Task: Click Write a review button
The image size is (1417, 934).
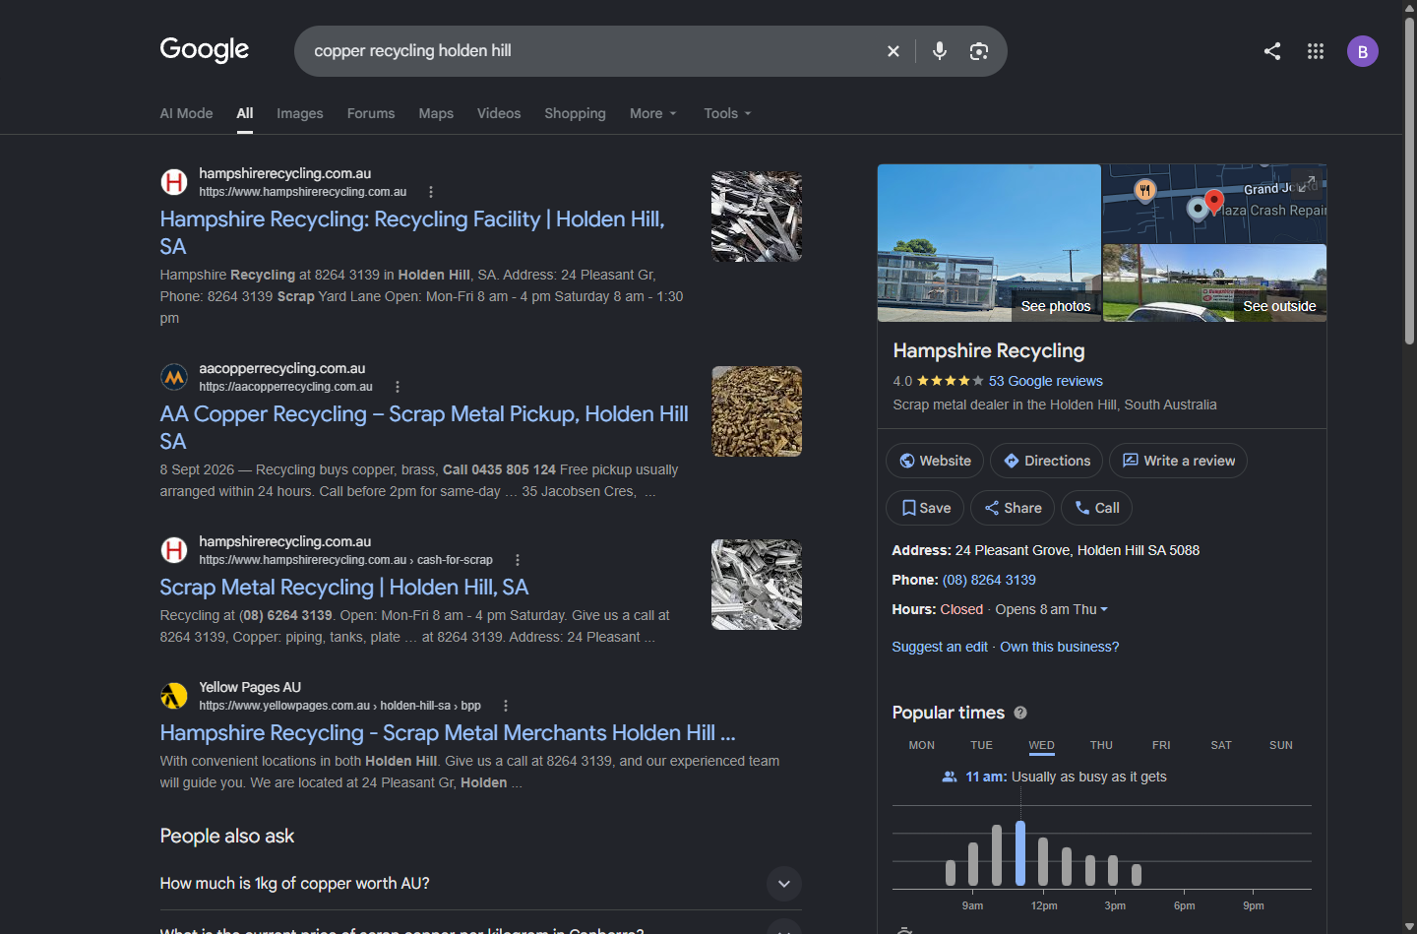Action: 1178,461
